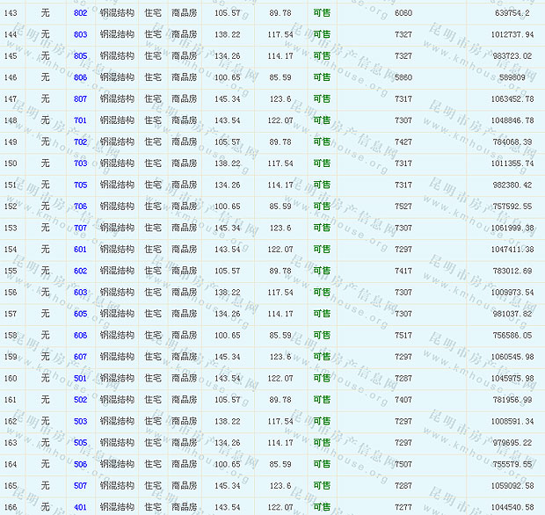Open room 601 link

click(x=80, y=250)
